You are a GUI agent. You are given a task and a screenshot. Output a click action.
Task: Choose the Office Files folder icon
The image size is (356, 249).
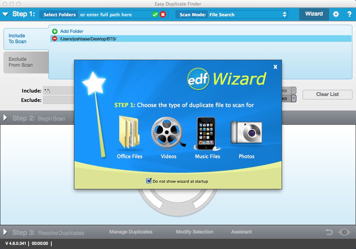click(130, 133)
